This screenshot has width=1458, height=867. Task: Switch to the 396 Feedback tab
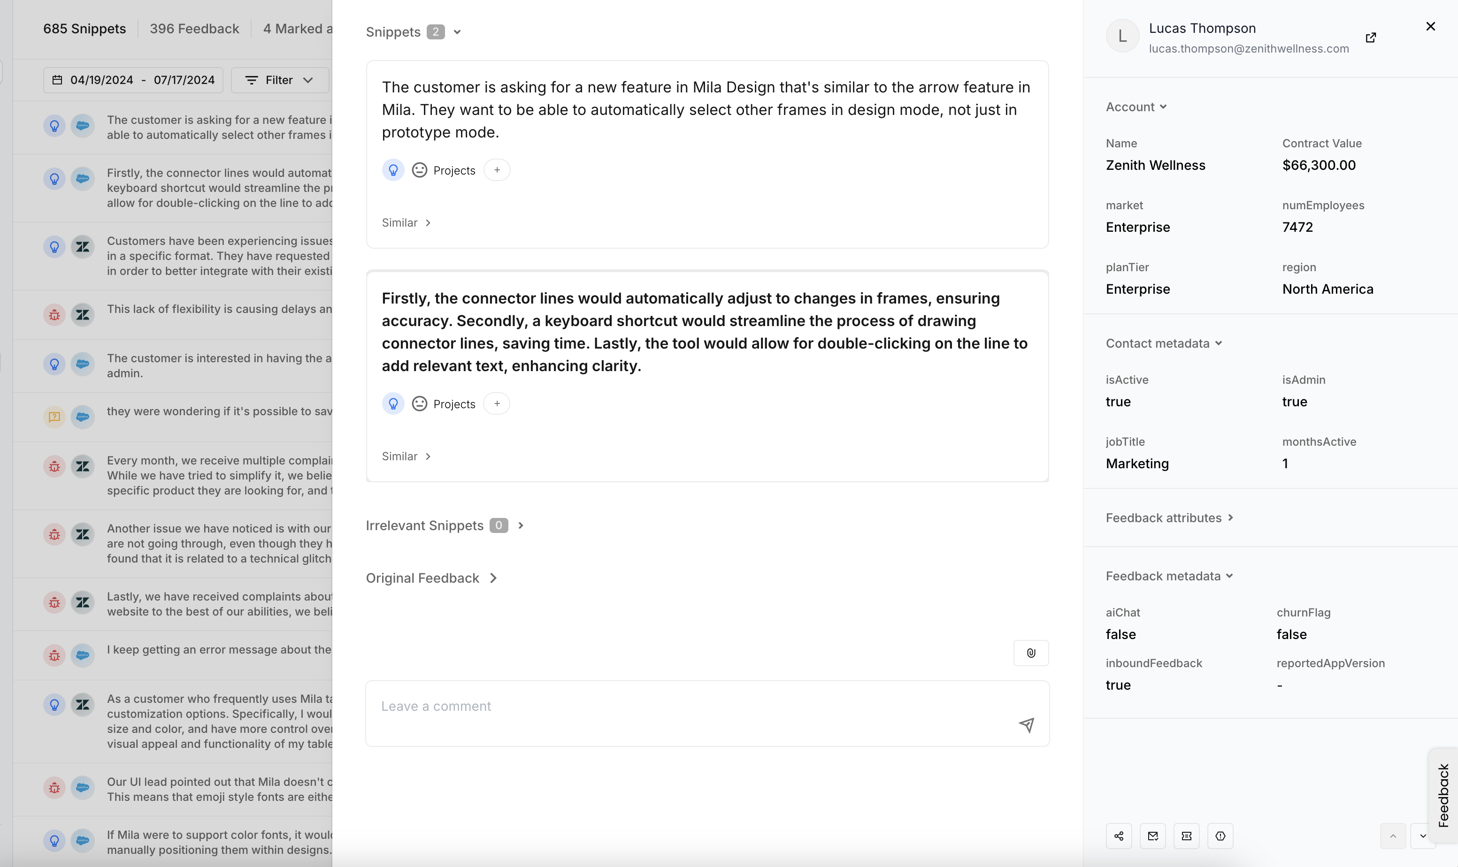194,29
